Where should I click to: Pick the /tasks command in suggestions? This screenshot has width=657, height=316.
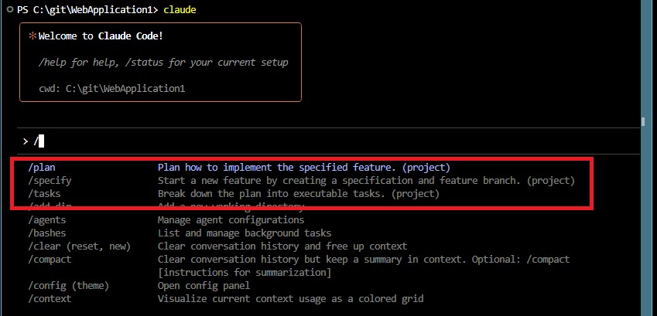coord(44,193)
